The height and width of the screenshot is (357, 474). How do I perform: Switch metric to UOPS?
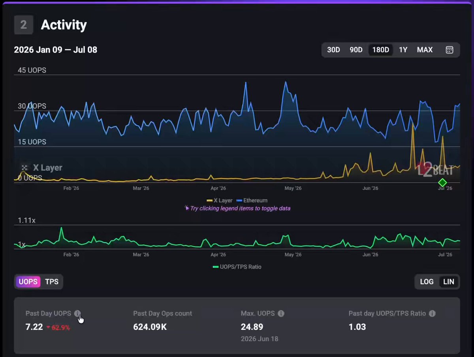28,282
